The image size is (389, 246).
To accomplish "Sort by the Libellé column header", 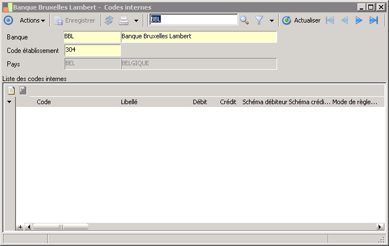I will 129,102.
